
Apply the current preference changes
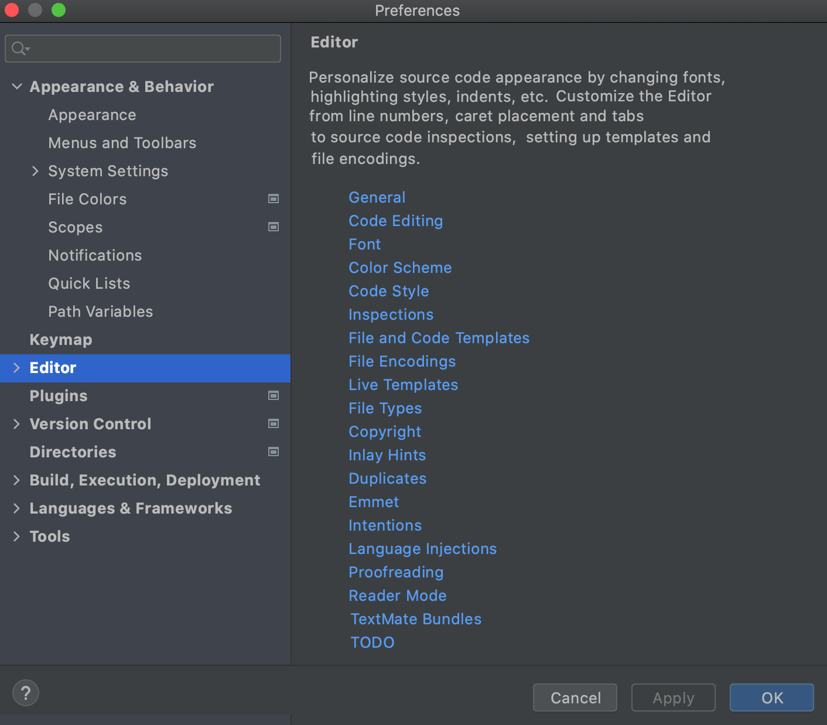673,697
